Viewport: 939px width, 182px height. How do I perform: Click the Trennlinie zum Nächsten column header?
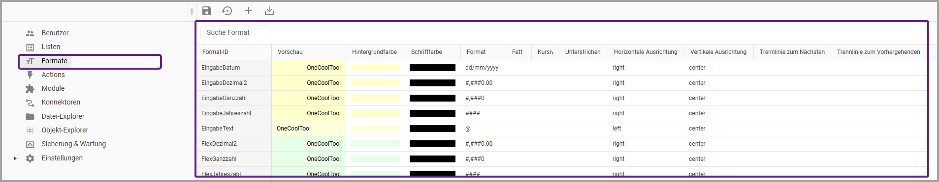(x=792, y=52)
